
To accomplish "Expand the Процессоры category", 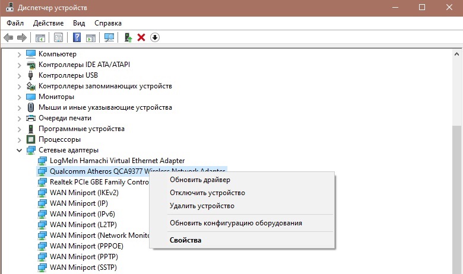I will (x=19, y=139).
